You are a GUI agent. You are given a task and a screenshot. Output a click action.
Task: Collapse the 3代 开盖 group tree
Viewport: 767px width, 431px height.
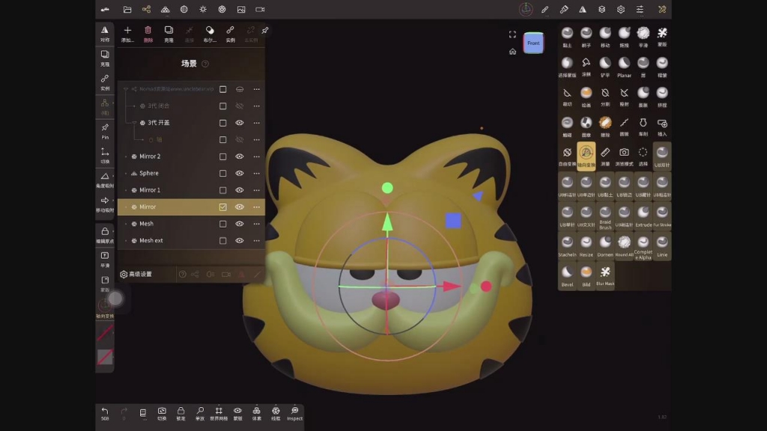[x=134, y=123]
